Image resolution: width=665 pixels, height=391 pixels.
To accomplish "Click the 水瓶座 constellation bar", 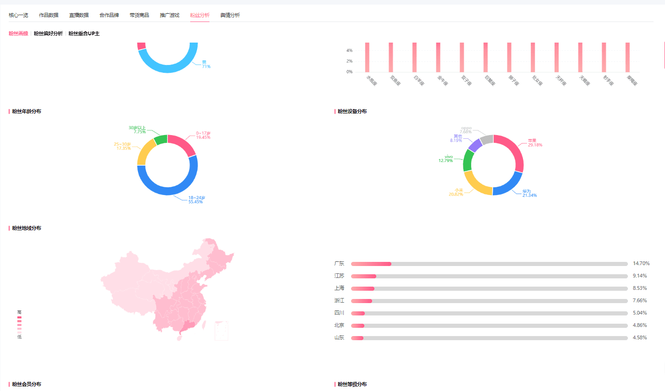I will tap(368, 57).
